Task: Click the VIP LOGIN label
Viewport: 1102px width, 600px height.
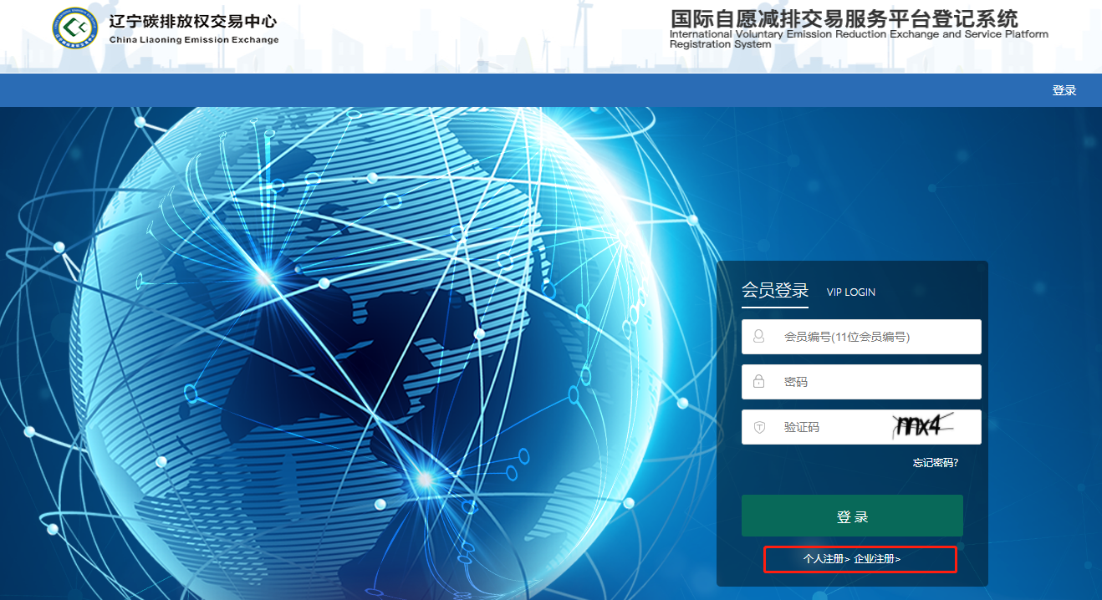Action: click(x=851, y=292)
